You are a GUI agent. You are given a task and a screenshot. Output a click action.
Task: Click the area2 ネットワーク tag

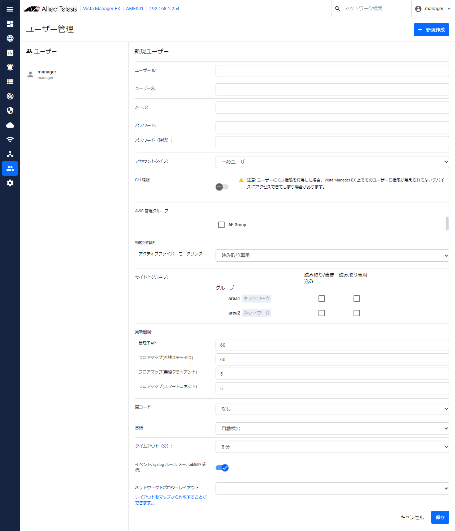click(256, 313)
